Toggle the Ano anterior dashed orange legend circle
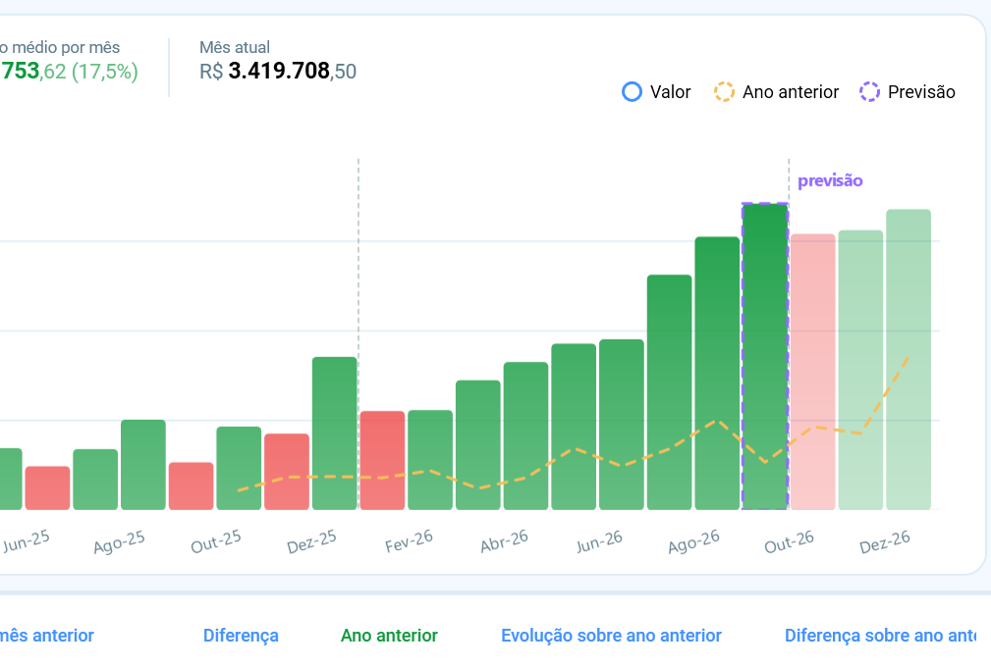 (724, 91)
